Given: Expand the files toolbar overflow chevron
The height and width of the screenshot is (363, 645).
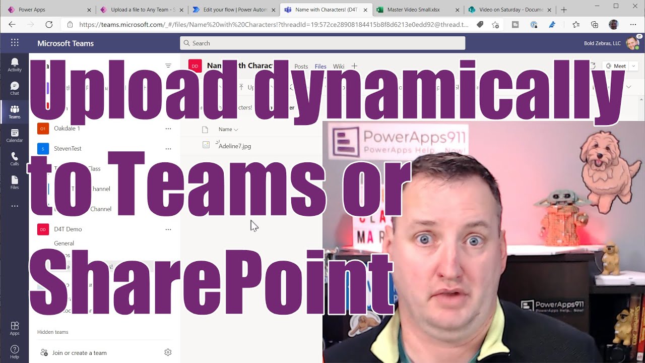Looking at the screenshot, I should click(x=629, y=87).
